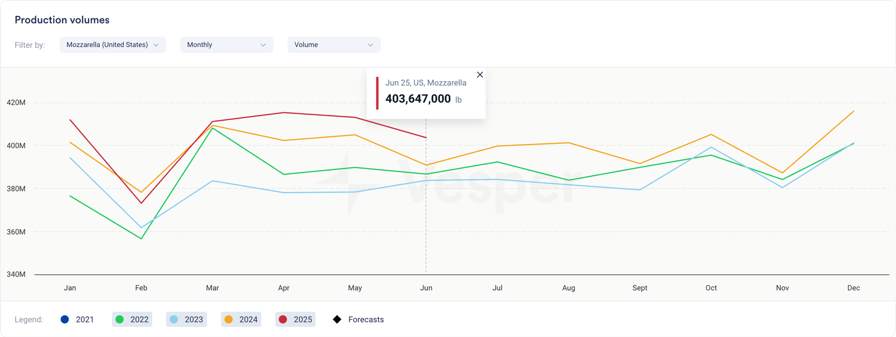Screen dimensions: 896x337
Task: Enable the 2021 series label
Action: coord(85,320)
